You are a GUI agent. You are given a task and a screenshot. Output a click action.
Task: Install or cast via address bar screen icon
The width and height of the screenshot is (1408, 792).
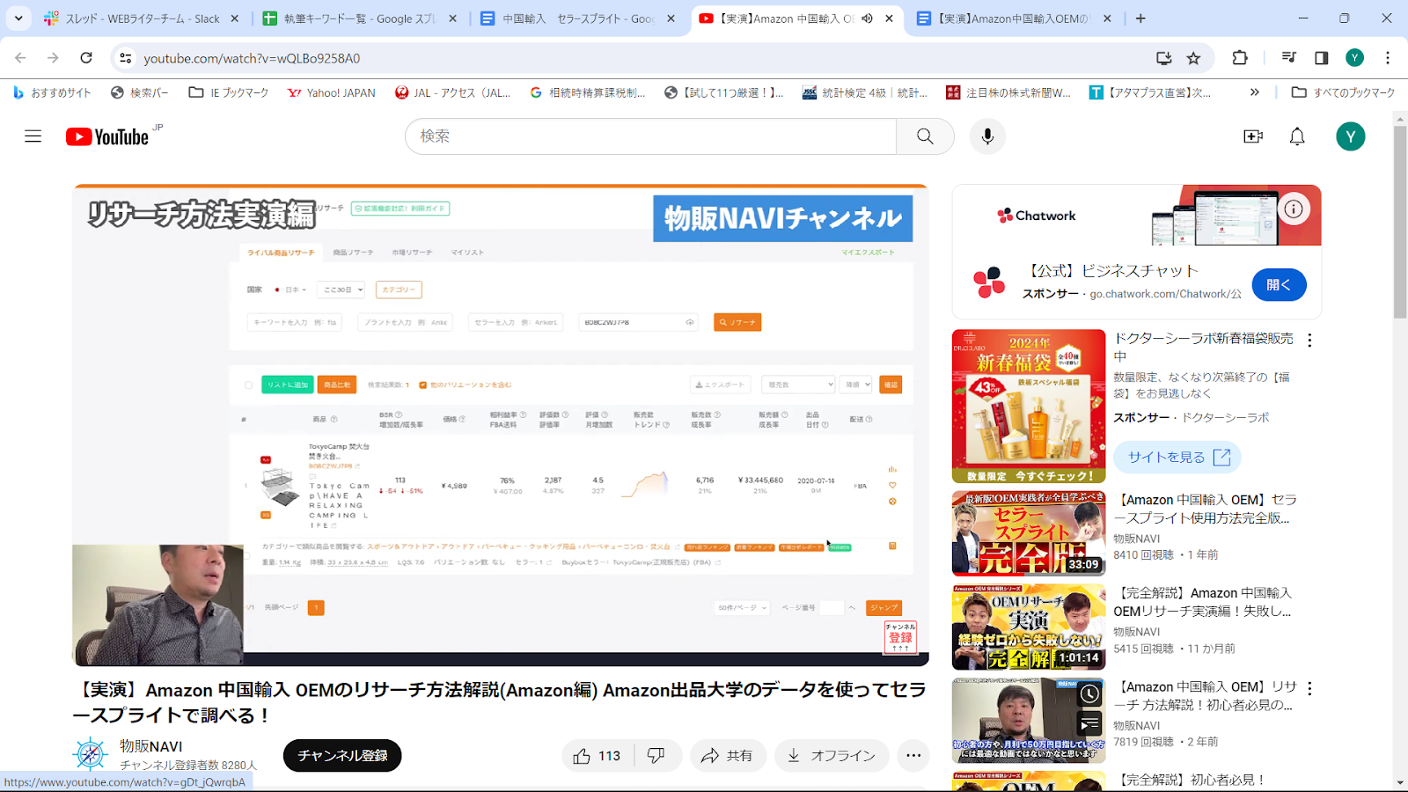tap(1164, 58)
